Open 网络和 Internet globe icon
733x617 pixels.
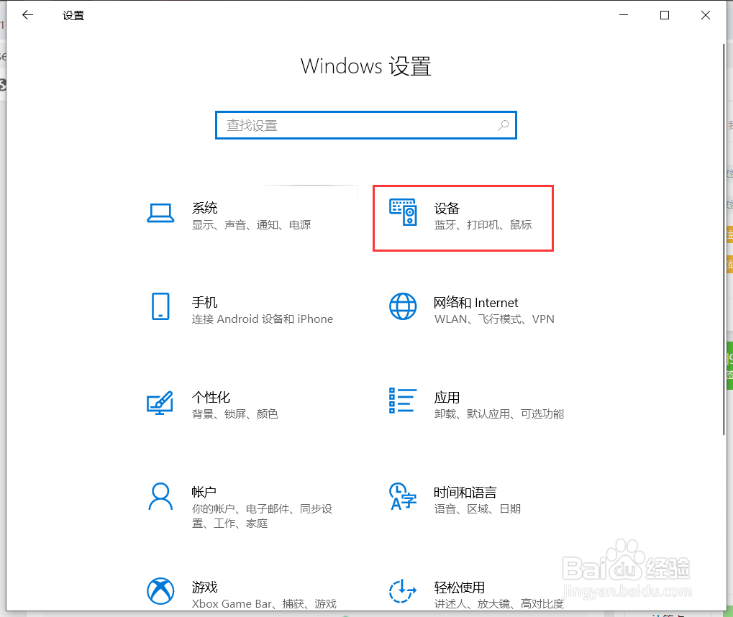point(404,308)
